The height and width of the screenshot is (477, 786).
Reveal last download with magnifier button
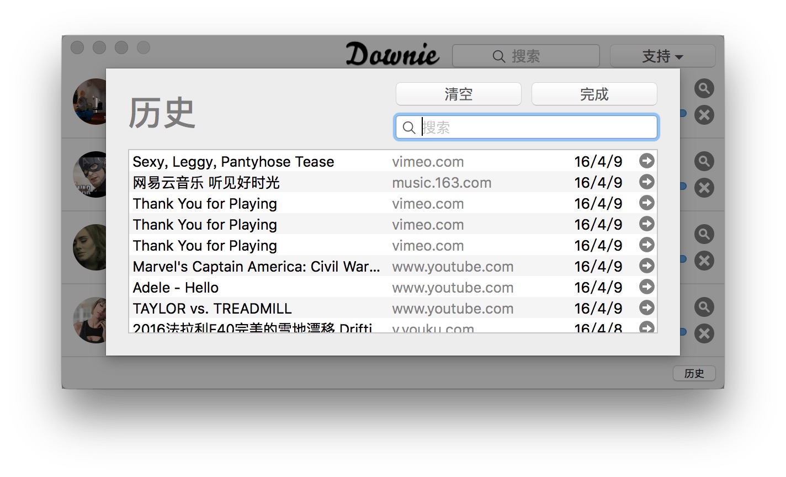point(704,307)
